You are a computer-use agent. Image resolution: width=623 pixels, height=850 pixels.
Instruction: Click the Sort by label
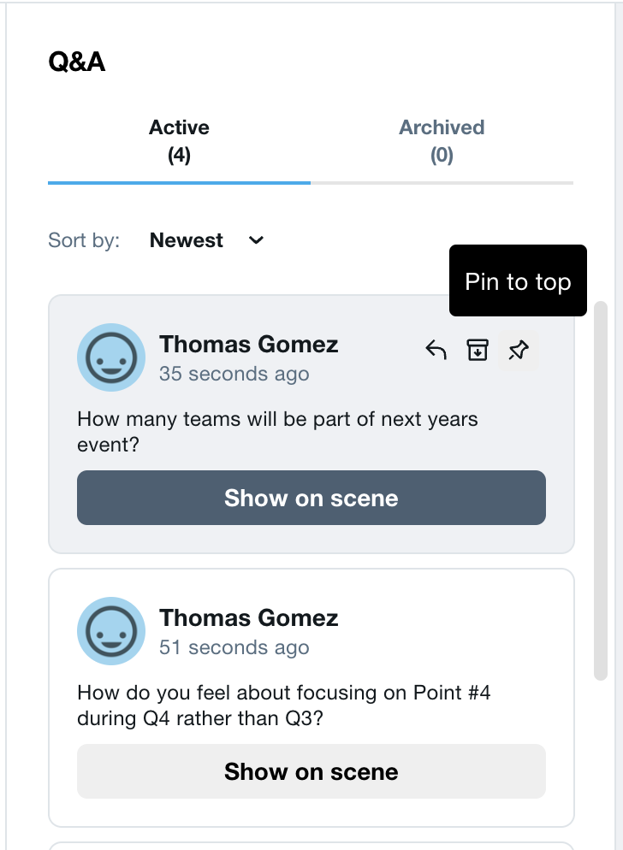point(84,240)
